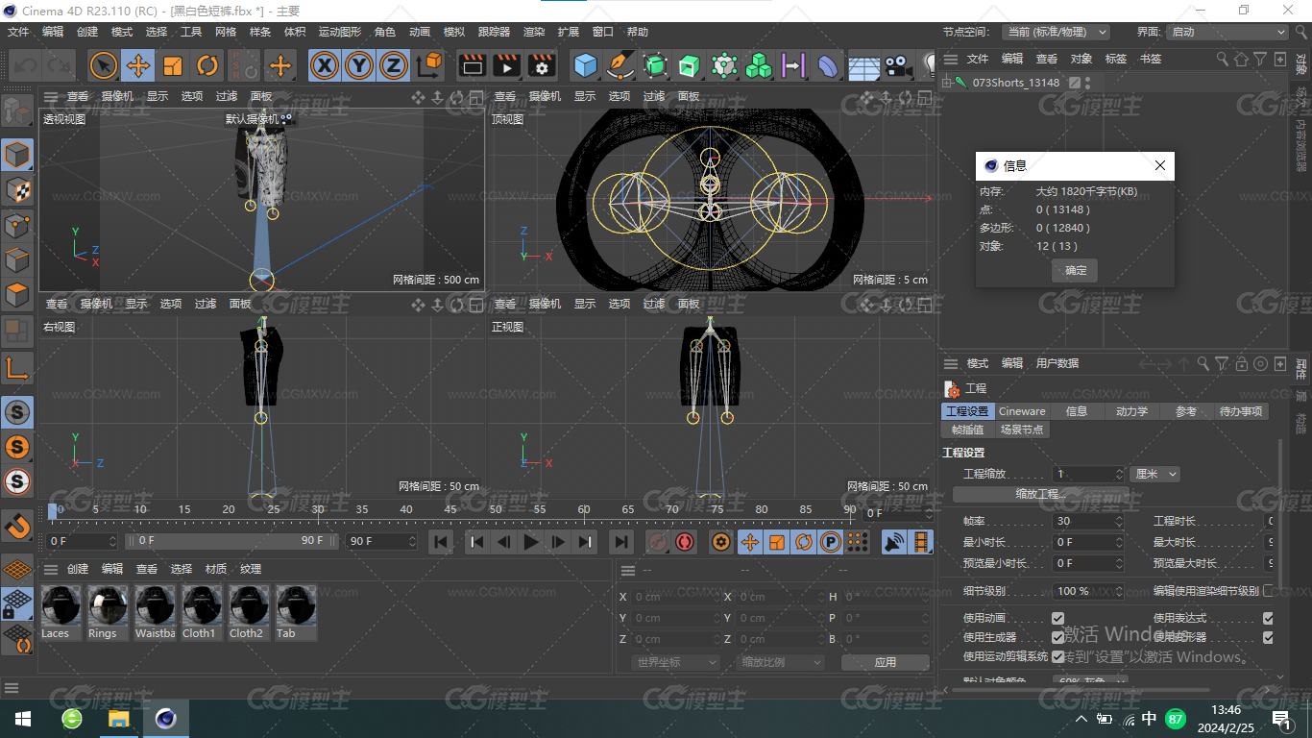Screen dimensions: 1312x738
Task: Toggle Z axis lock
Action: coord(394,65)
